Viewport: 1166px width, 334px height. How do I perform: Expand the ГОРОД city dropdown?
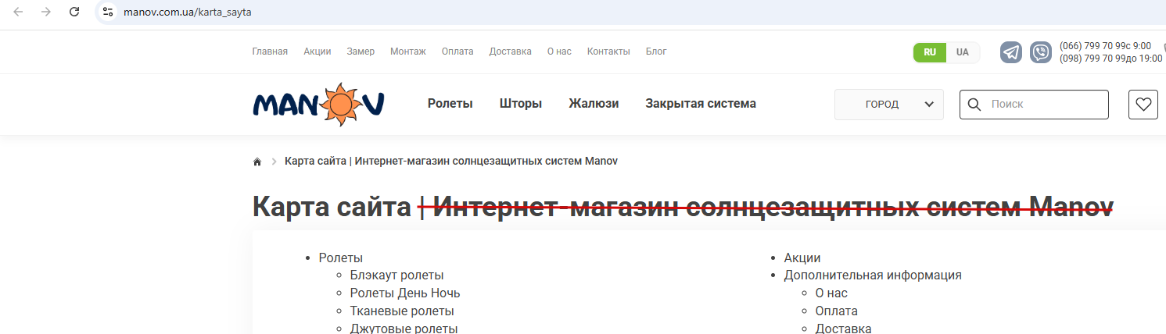(889, 105)
